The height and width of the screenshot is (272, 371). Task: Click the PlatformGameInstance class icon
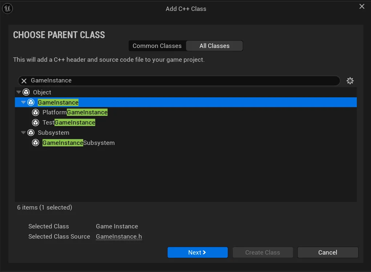[x=36, y=113]
